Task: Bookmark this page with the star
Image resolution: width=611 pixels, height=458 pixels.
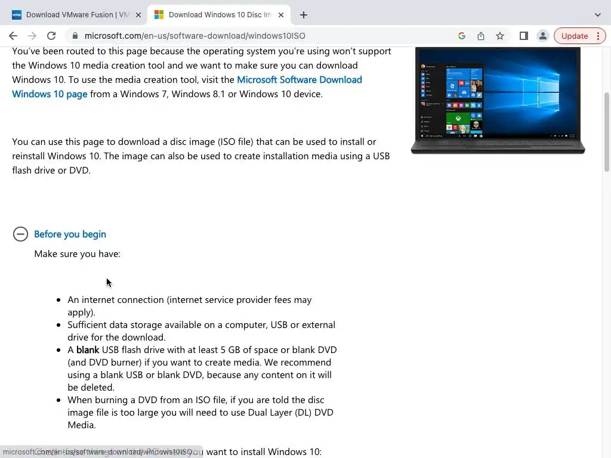Action: click(x=500, y=36)
